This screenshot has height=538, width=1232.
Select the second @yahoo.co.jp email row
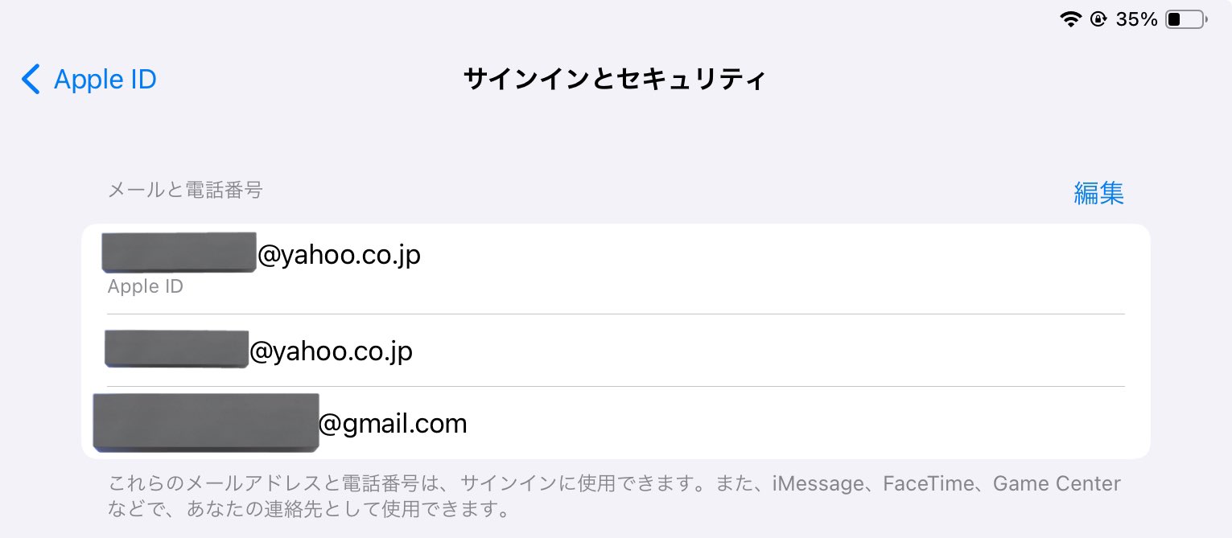(616, 351)
